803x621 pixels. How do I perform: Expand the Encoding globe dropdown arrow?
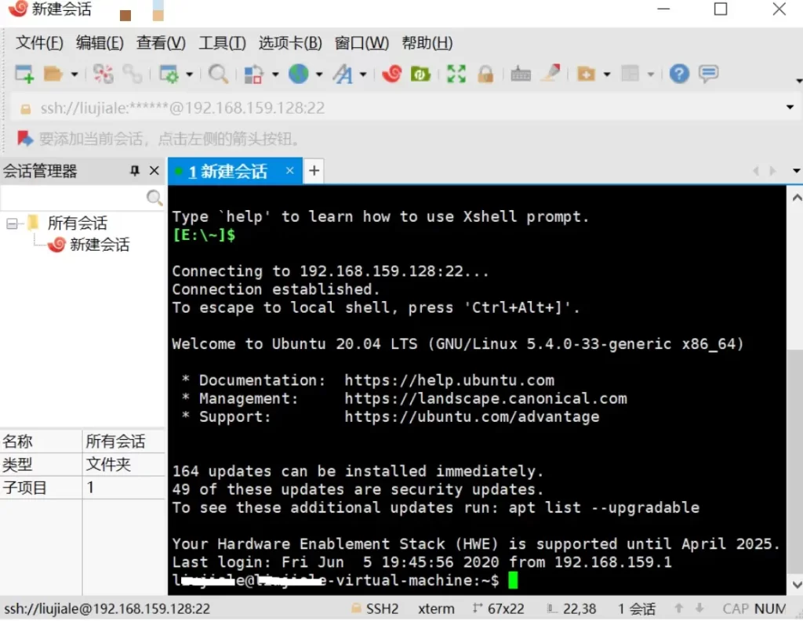(x=319, y=74)
